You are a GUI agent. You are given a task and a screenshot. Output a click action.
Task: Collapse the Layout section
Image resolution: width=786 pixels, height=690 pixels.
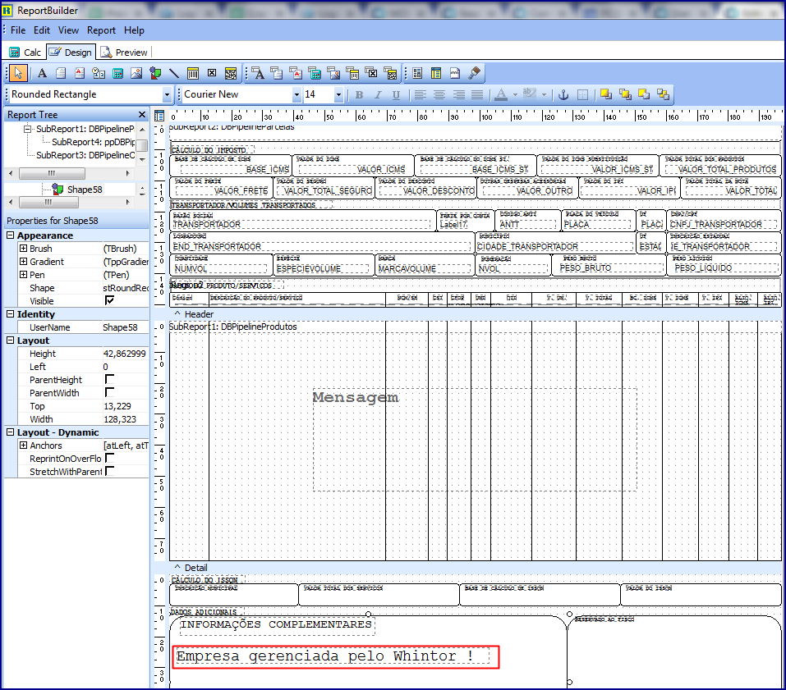point(10,340)
